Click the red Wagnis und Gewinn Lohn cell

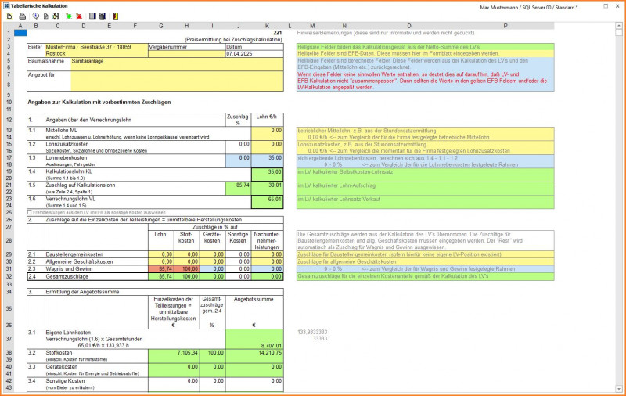161,268
